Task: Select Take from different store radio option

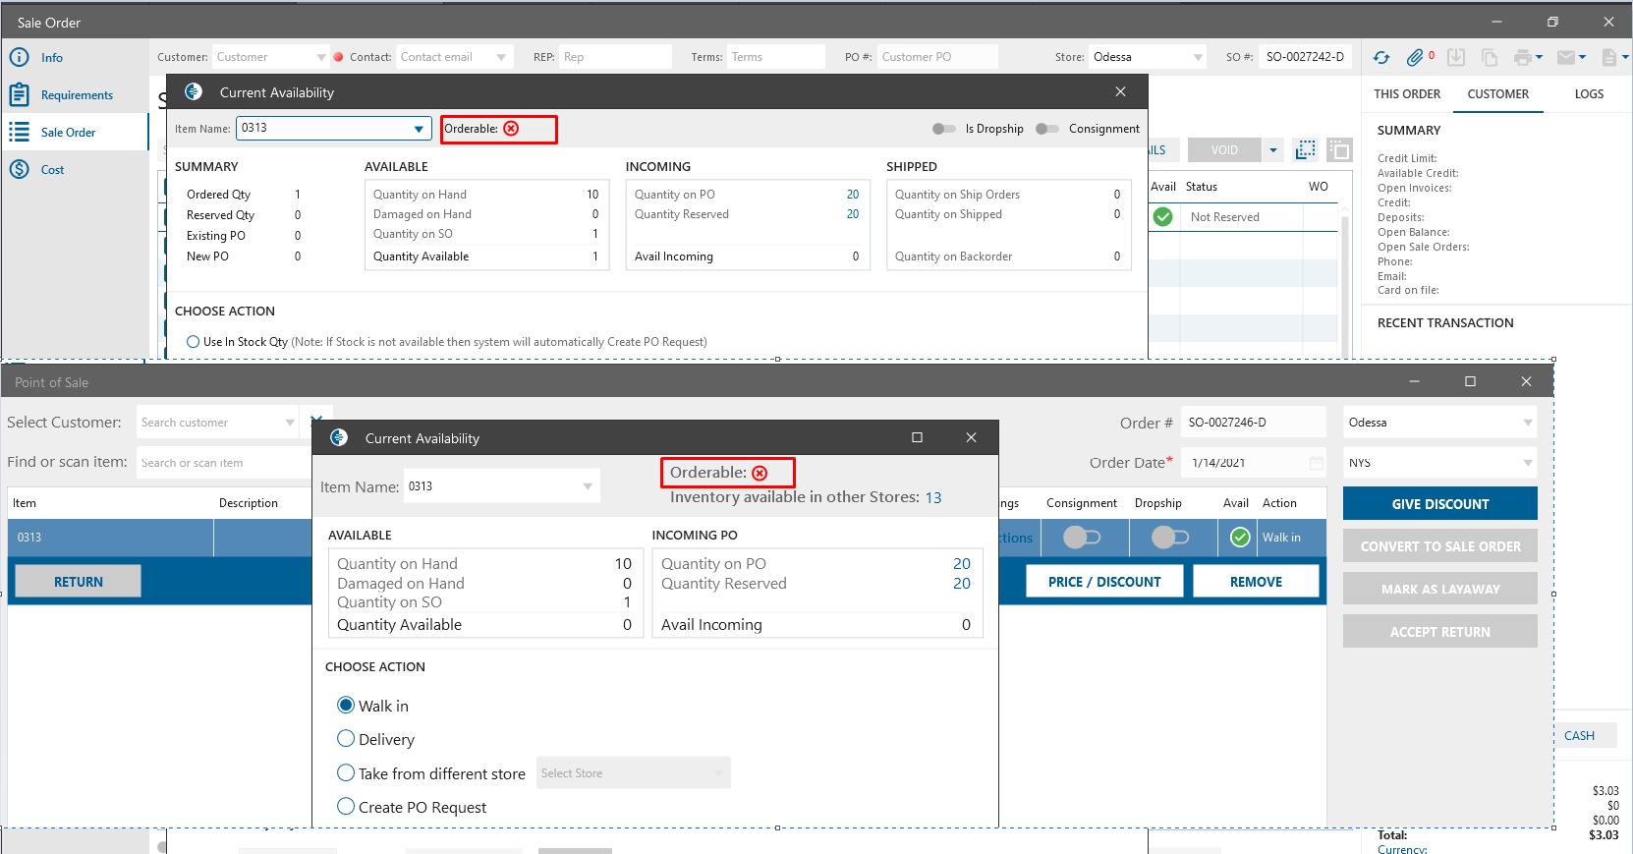Action: coord(346,772)
